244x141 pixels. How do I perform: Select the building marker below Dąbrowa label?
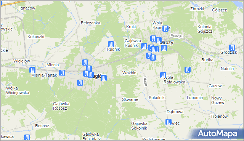coord(169,122)
